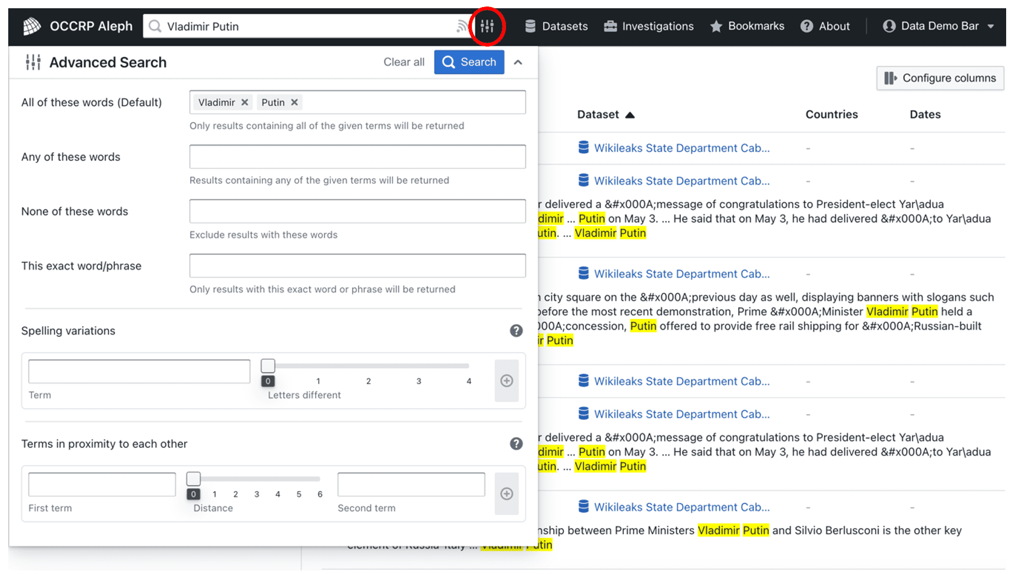Click the About question mark icon

point(806,26)
